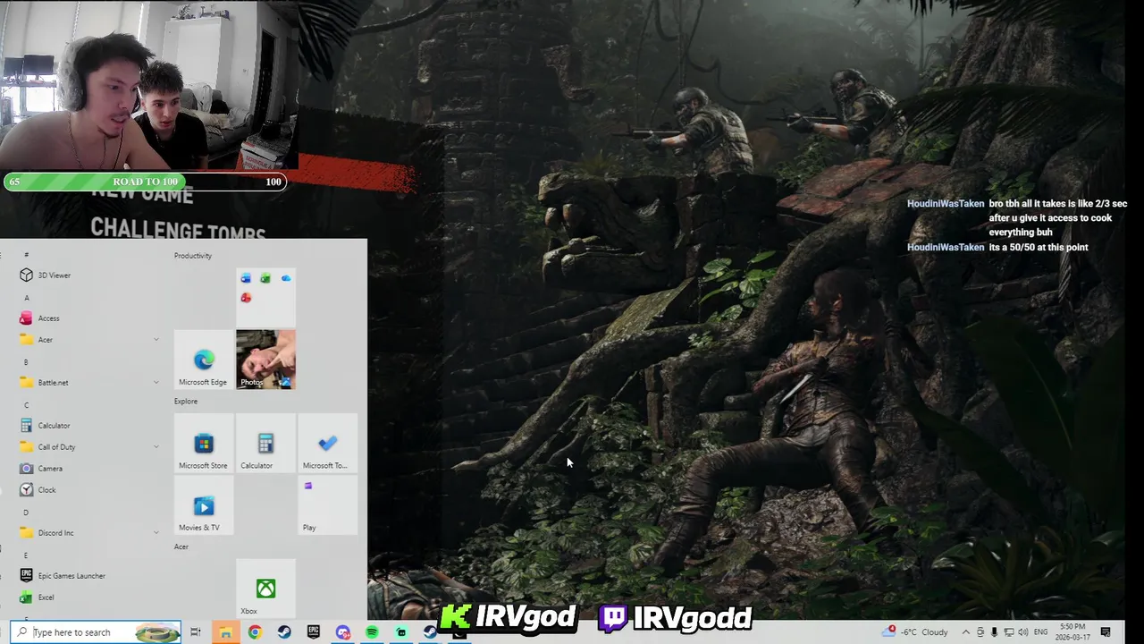
Task: Click the Explore group header
Action: (186, 402)
